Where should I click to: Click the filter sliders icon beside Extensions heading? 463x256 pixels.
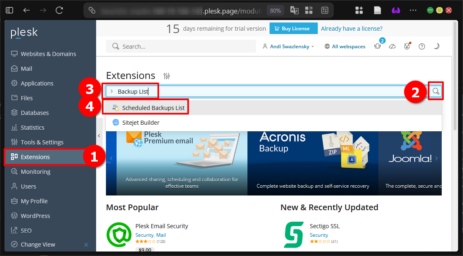coord(166,76)
